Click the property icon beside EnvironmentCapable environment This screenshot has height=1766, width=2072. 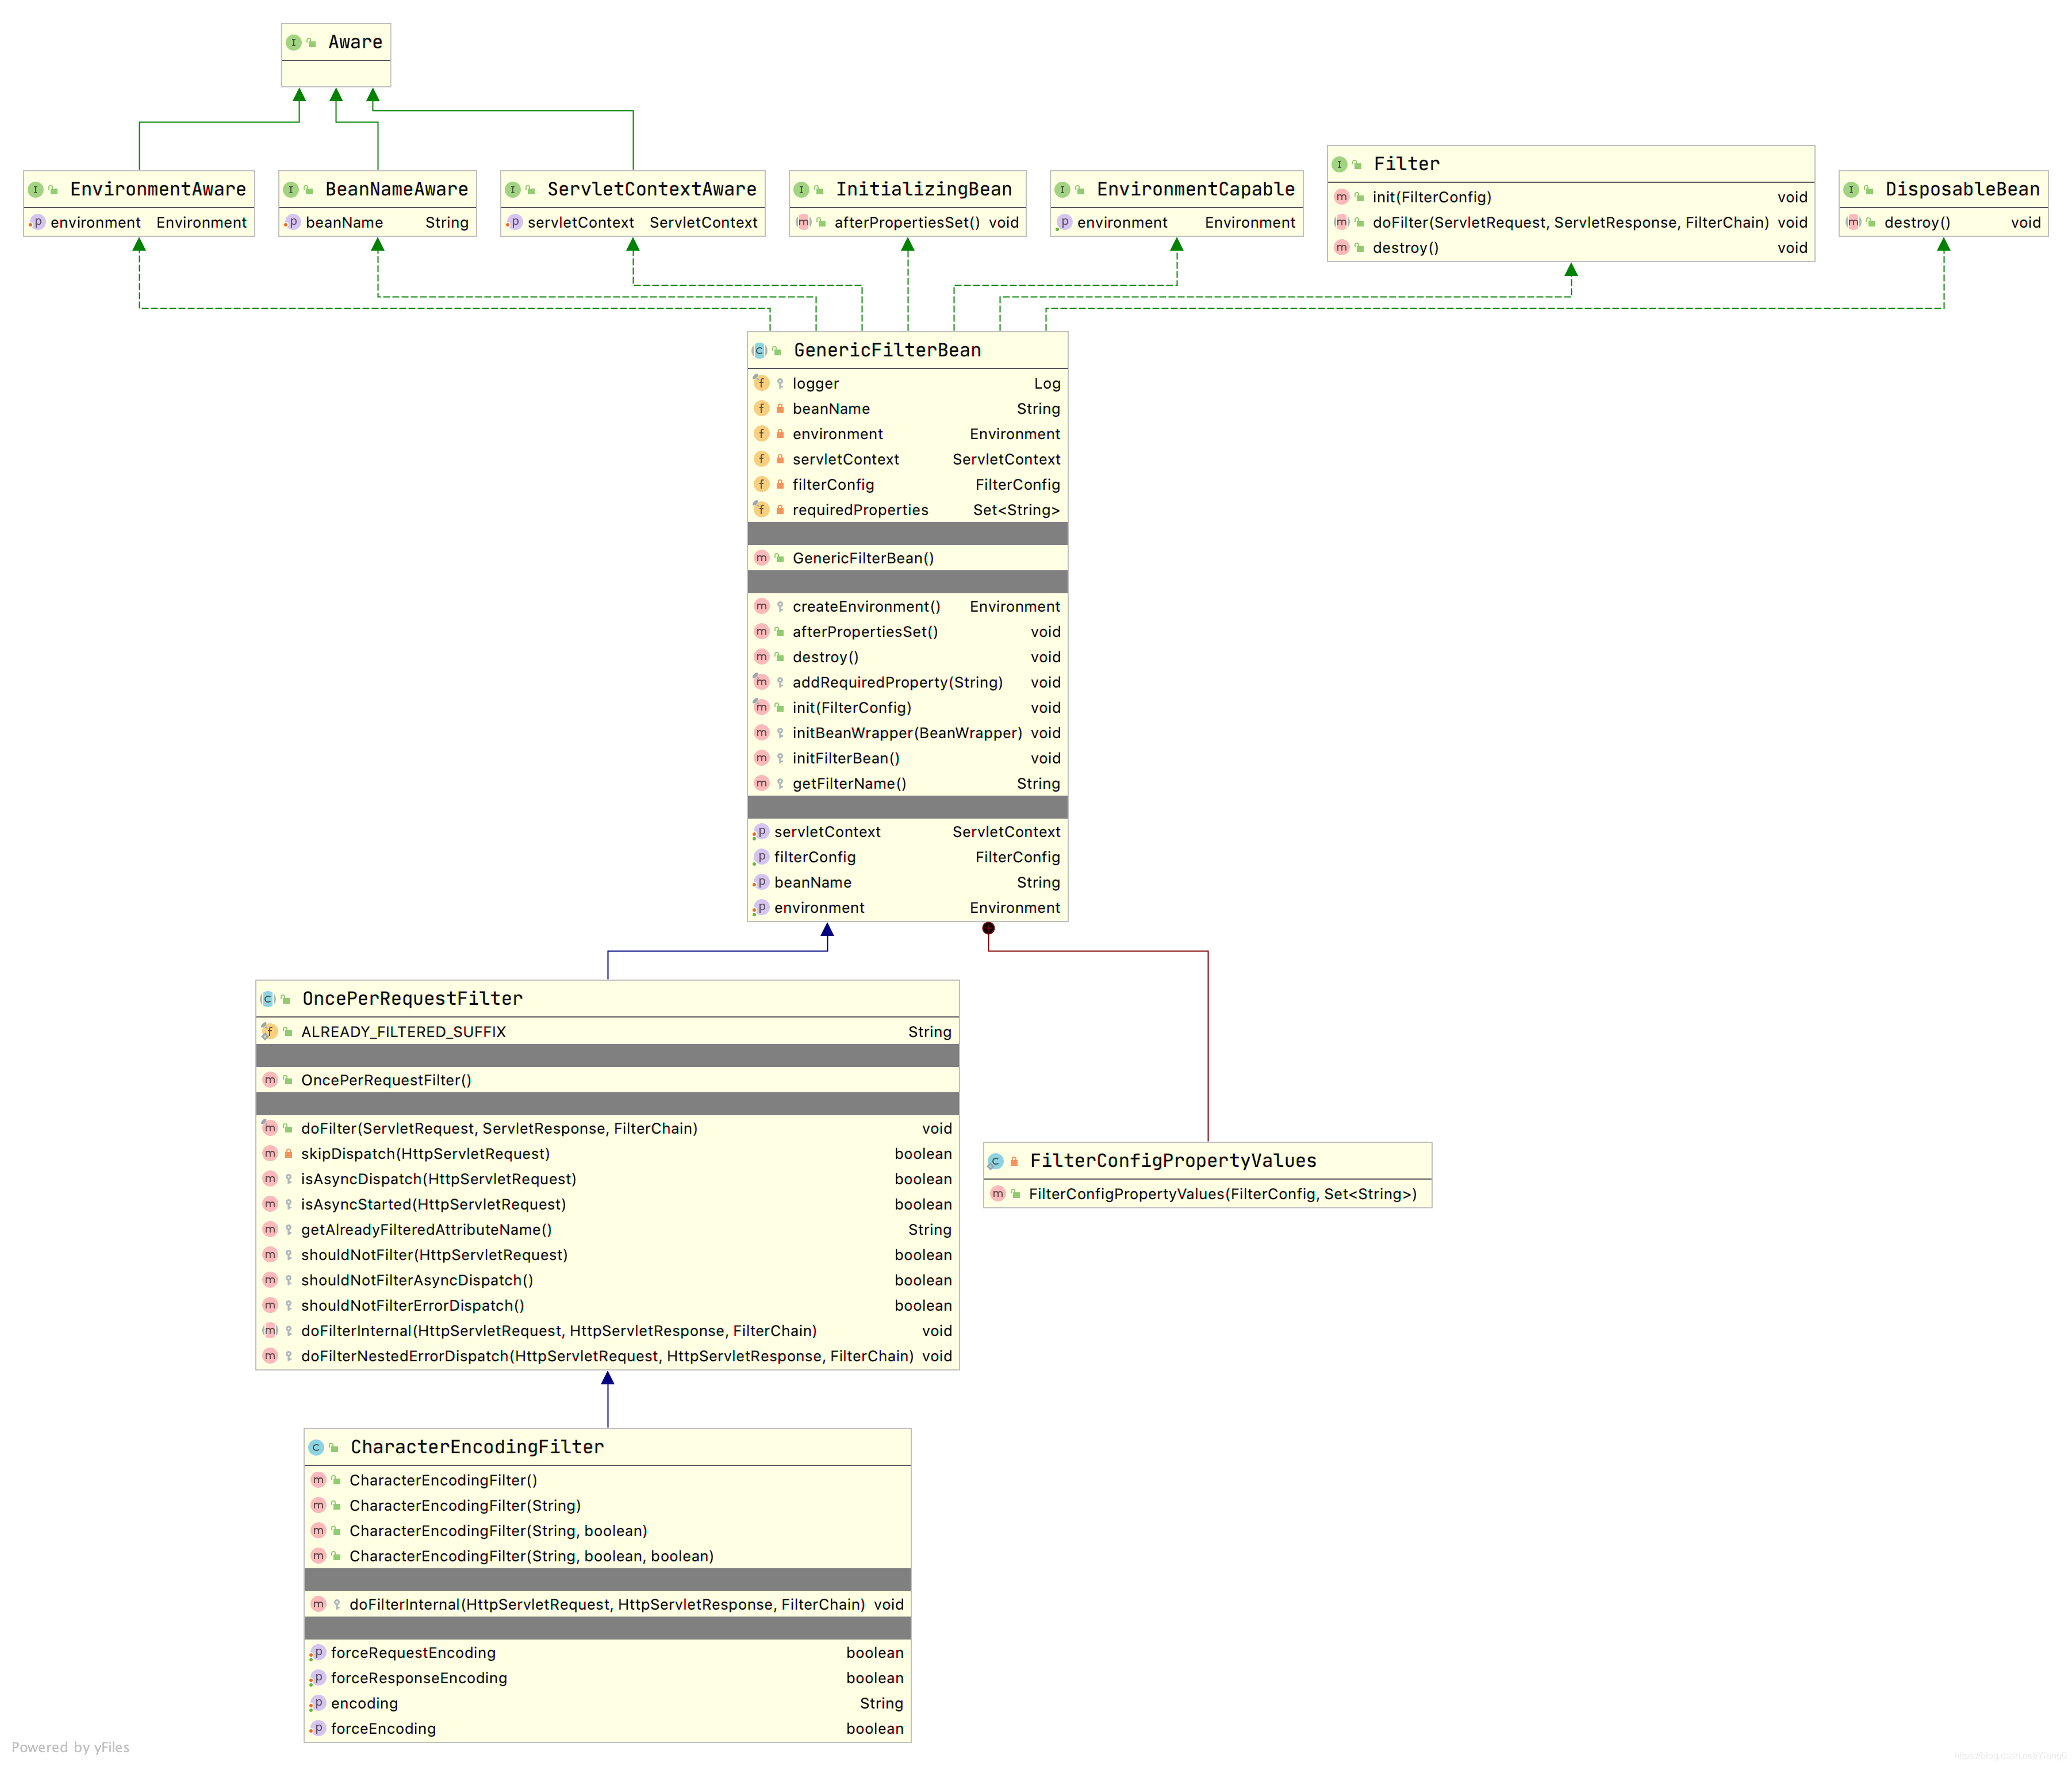click(x=1064, y=222)
